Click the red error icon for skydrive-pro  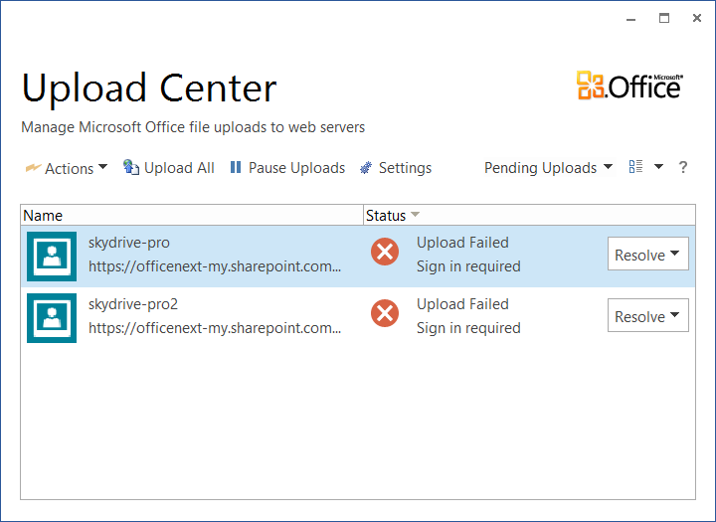click(385, 252)
